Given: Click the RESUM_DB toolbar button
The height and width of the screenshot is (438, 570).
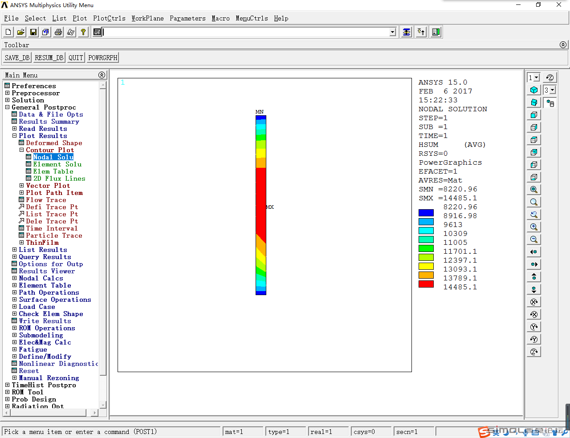Looking at the screenshot, I should 49,58.
